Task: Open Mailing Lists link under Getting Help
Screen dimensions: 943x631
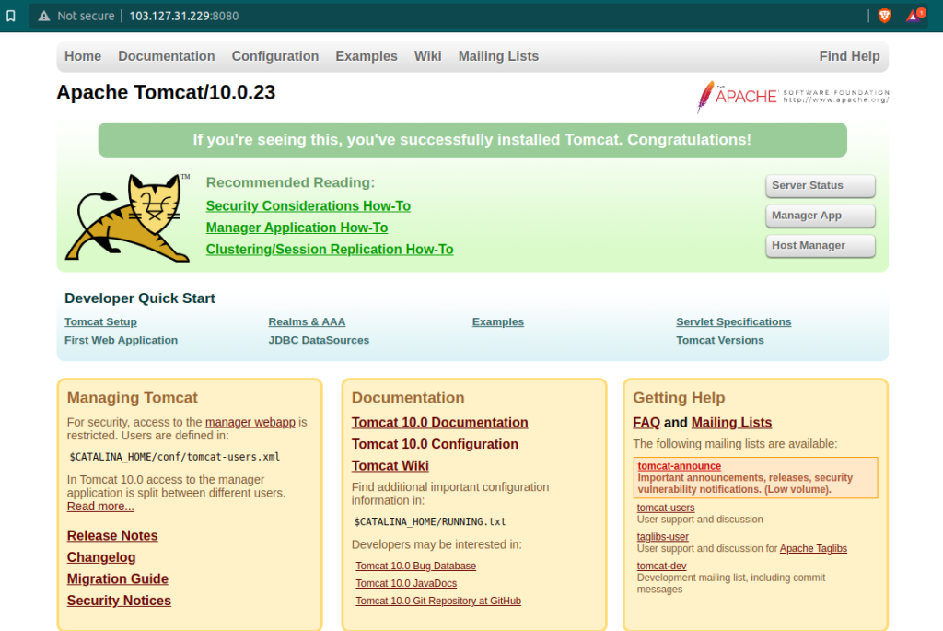Action: pyautogui.click(x=731, y=422)
